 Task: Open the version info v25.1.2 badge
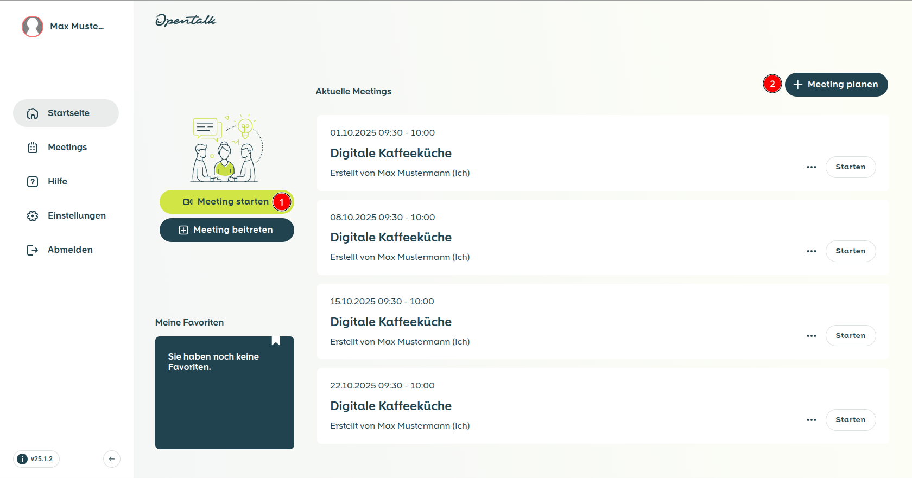[x=36, y=459]
